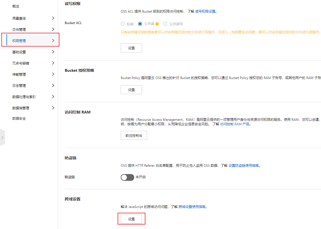This screenshot has width=321, height=229.
Task: Select the 私有 radio button
Action: pyautogui.click(x=123, y=24)
